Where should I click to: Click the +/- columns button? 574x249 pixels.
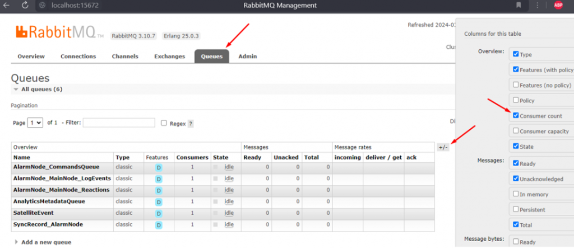(443, 147)
